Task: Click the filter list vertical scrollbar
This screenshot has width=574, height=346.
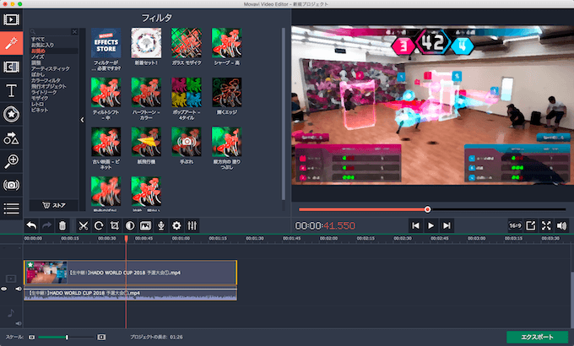Action: coord(284,114)
